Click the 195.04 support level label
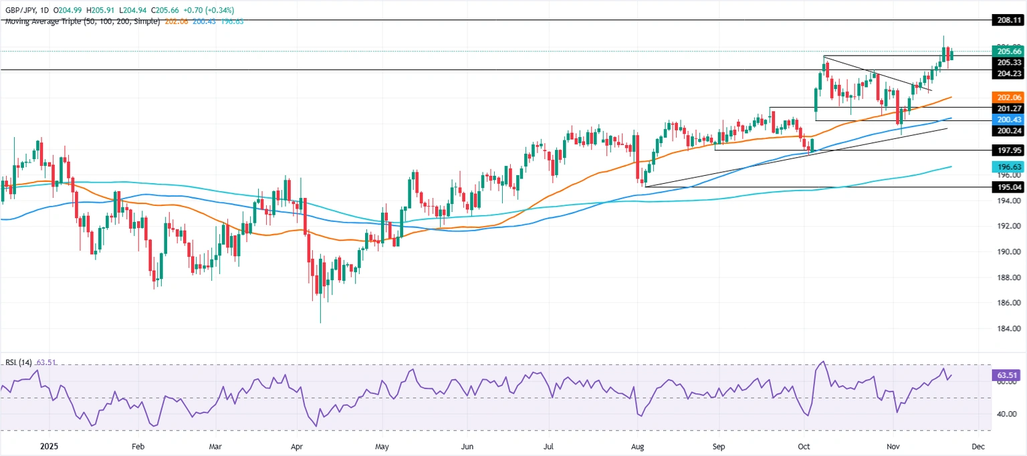The width and height of the screenshot is (1027, 456). click(1008, 188)
